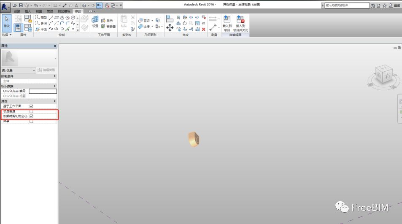The width and height of the screenshot is (402, 224).
Task: Expand the draw gallery with bottom arrow
Action: coord(78,30)
